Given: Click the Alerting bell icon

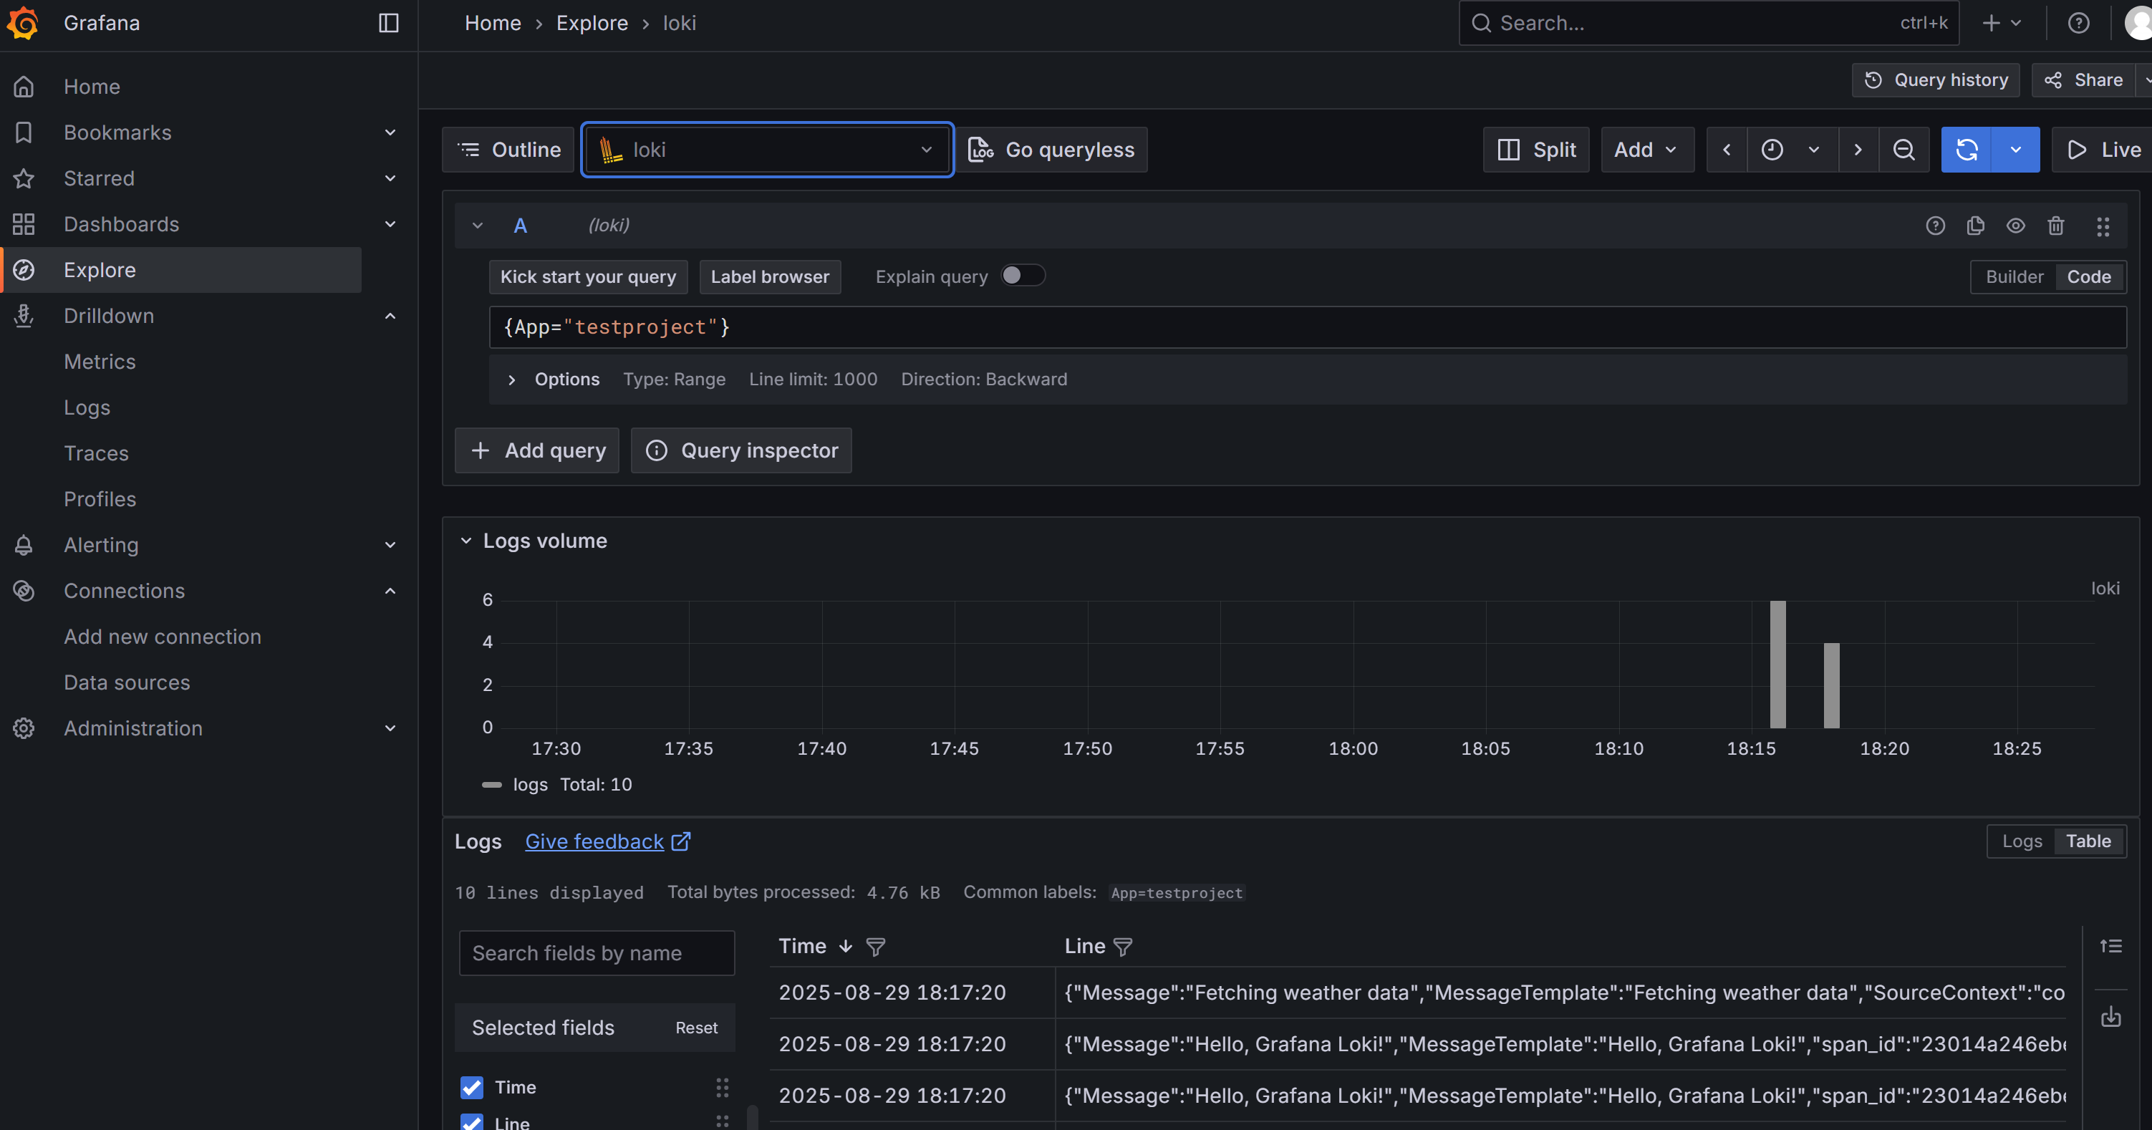Looking at the screenshot, I should [24, 544].
